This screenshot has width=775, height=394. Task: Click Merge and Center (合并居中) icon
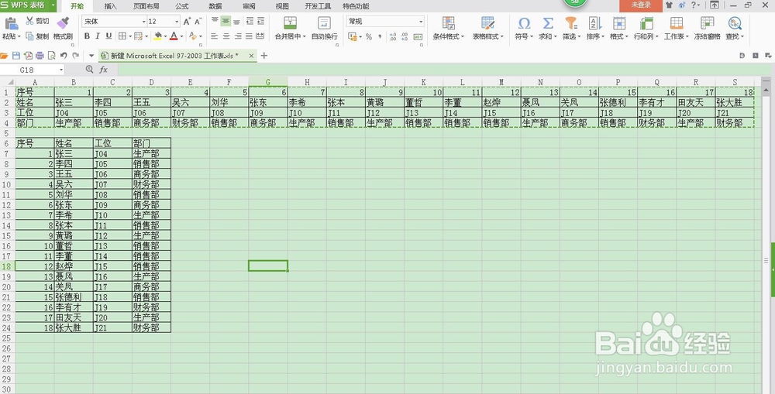coord(290,22)
